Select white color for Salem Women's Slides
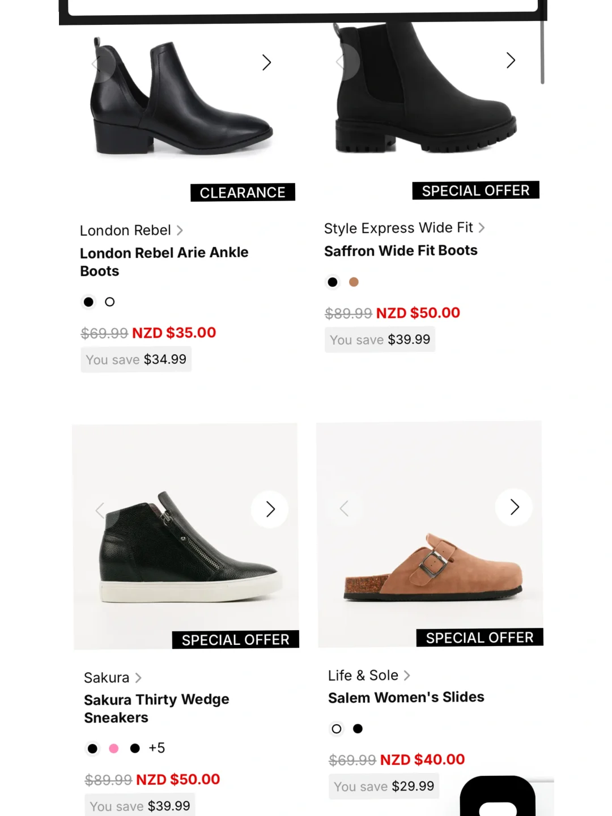Screen dimensions: 612x816 pyautogui.click(x=337, y=729)
